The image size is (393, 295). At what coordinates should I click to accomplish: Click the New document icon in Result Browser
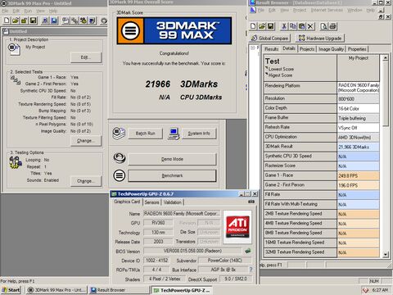point(253,26)
